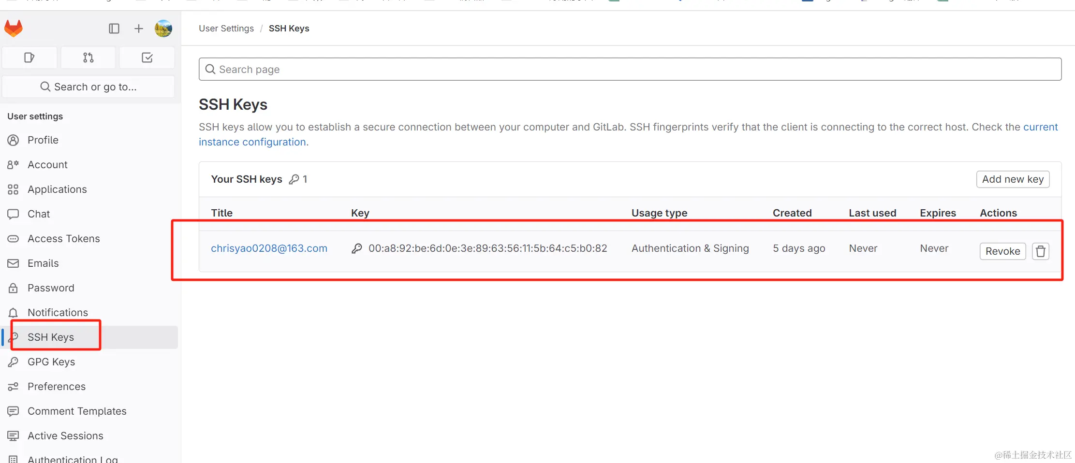Screen dimensions: 1075x463
Task: Click Authentication & Signing usage type
Action: click(690, 248)
